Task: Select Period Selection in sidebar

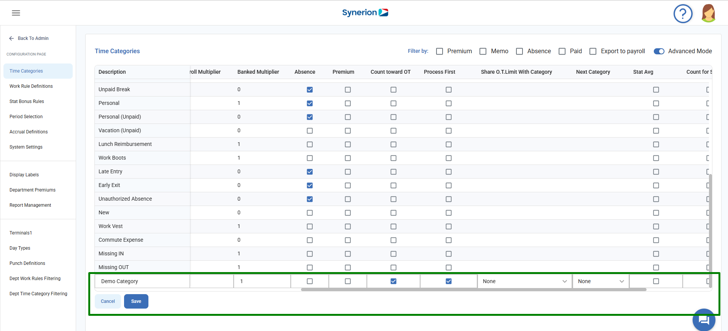Action: point(26,117)
